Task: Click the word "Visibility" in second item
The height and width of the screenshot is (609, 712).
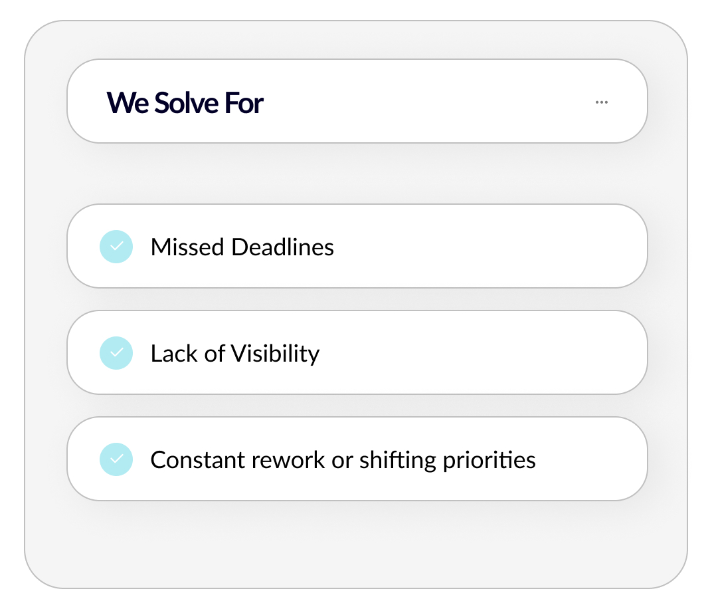Action: (x=275, y=354)
